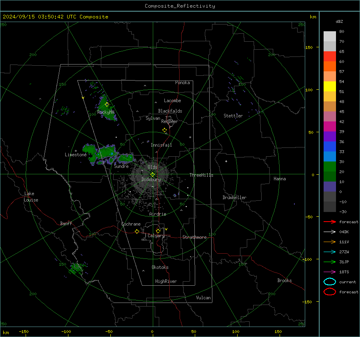Click the yellow diamond marker above Calgary label
This screenshot has width=360, height=337.
tap(158, 231)
